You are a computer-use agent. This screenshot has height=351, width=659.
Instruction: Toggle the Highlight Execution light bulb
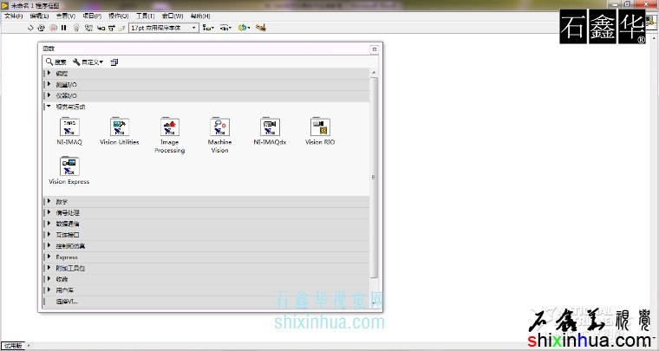click(x=76, y=28)
